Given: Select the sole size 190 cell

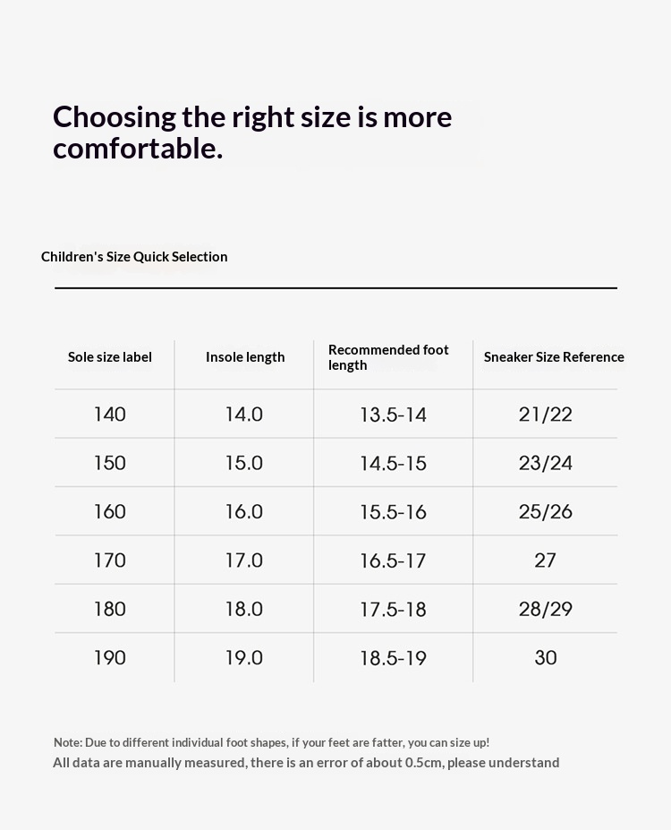Looking at the screenshot, I should [x=110, y=657].
